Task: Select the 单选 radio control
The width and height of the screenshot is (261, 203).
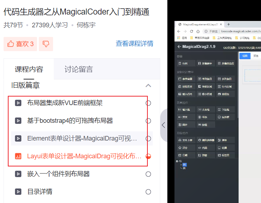Action: pyautogui.click(x=206, y=117)
